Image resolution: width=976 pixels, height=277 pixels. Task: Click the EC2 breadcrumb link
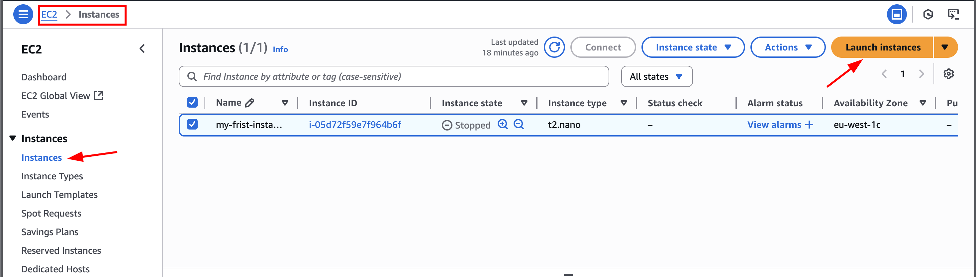point(49,14)
